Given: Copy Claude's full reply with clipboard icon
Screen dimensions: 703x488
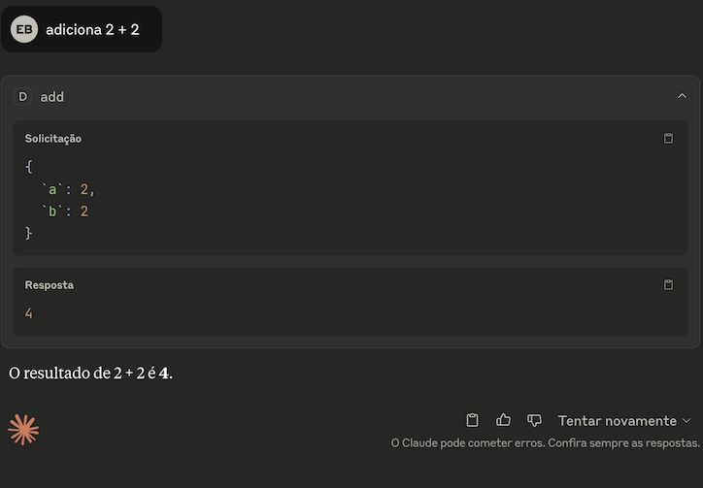Looking at the screenshot, I should point(472,420).
